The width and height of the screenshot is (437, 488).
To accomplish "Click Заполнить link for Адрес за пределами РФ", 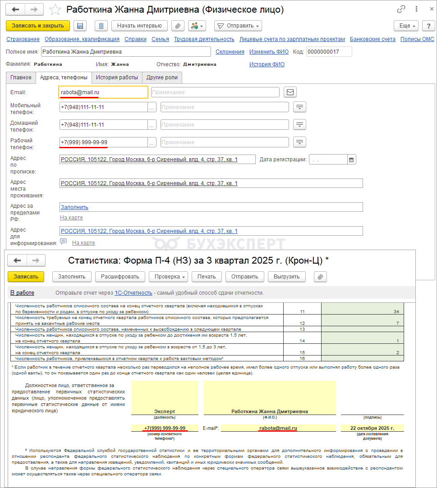I will [74, 207].
